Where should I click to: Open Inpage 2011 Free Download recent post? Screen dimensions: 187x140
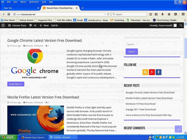[141, 109]
